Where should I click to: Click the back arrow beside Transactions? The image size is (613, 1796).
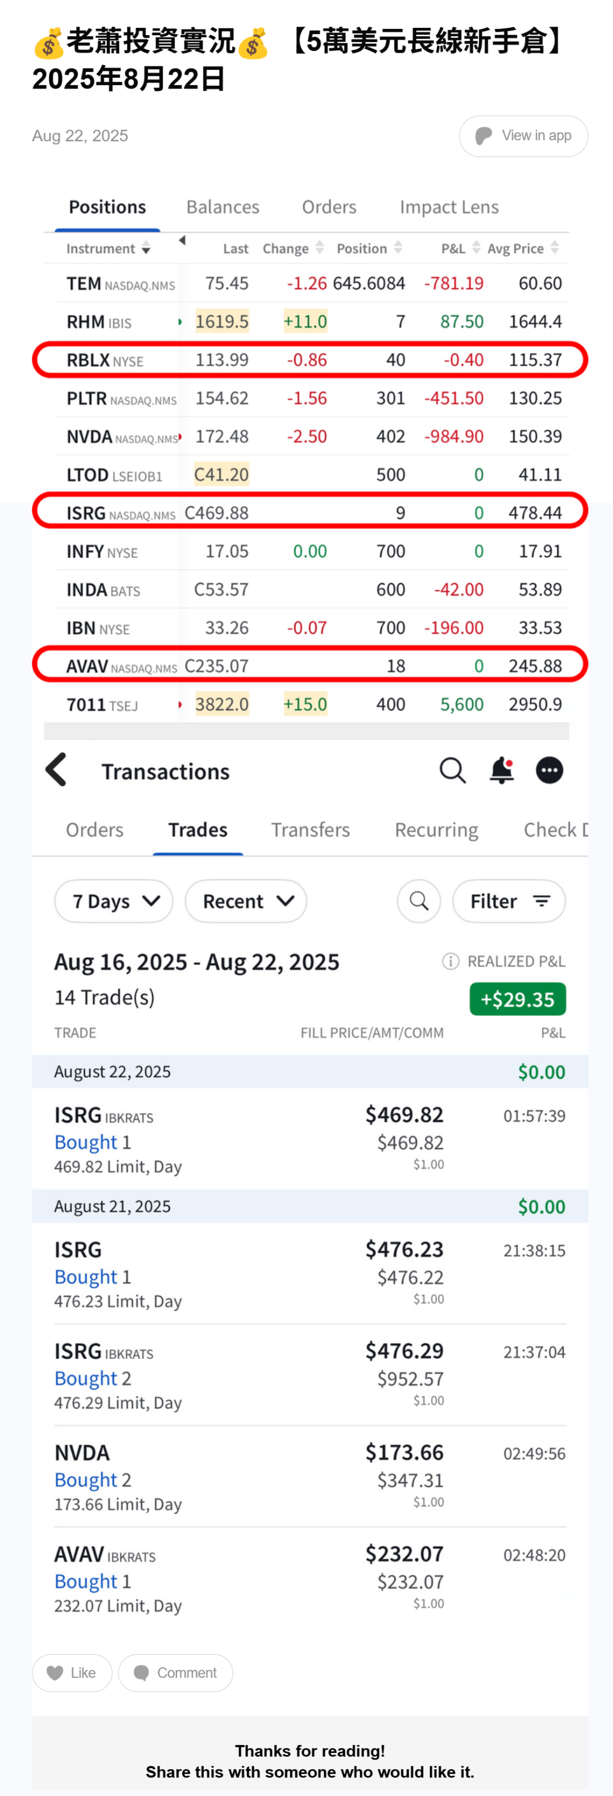[57, 770]
